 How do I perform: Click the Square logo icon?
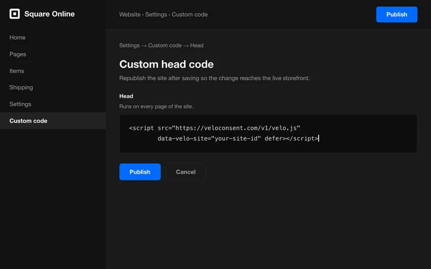coord(15,14)
